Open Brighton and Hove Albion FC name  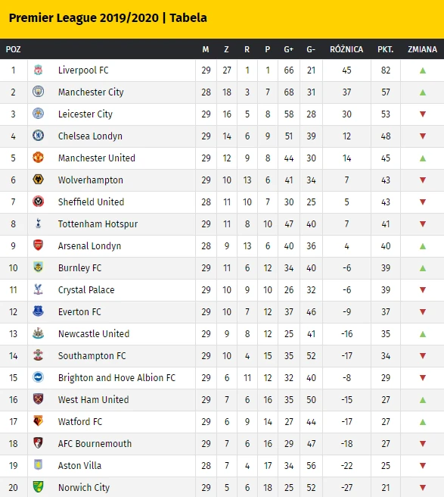coord(116,377)
